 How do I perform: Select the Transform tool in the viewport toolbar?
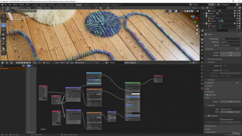tap(3, 39)
